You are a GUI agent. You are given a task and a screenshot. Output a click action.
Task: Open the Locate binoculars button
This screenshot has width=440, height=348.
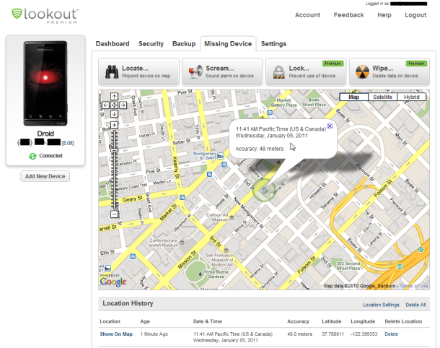[138, 72]
